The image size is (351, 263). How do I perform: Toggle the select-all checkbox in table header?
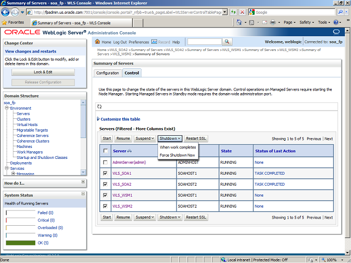click(105, 151)
